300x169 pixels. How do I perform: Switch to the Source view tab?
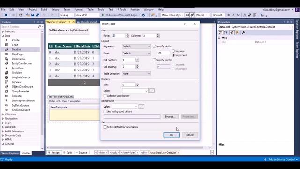pos(81,153)
